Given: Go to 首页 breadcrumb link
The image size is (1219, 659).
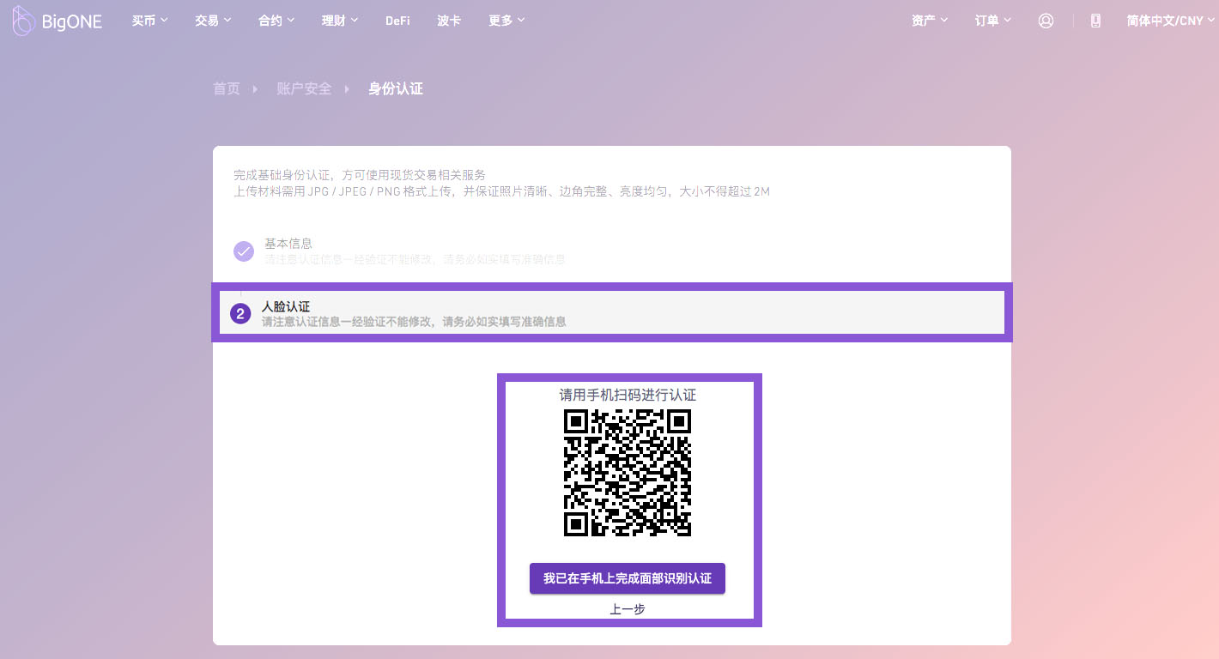Looking at the screenshot, I should coord(227,88).
